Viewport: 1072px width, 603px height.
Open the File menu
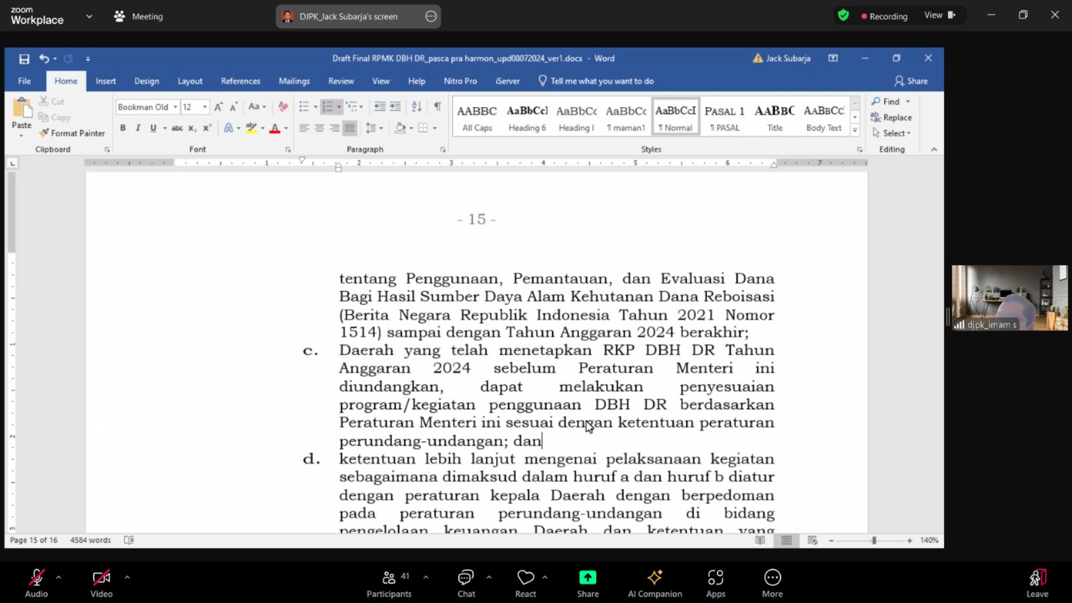(25, 81)
